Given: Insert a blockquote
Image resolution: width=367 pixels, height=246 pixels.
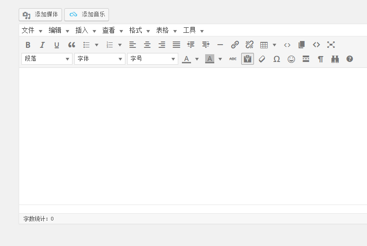Looking at the screenshot, I should (x=72, y=45).
